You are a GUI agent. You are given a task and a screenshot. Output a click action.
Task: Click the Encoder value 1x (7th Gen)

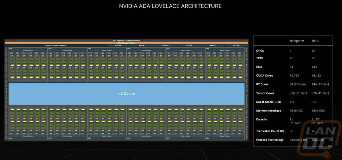pyautogui.click(x=295, y=121)
